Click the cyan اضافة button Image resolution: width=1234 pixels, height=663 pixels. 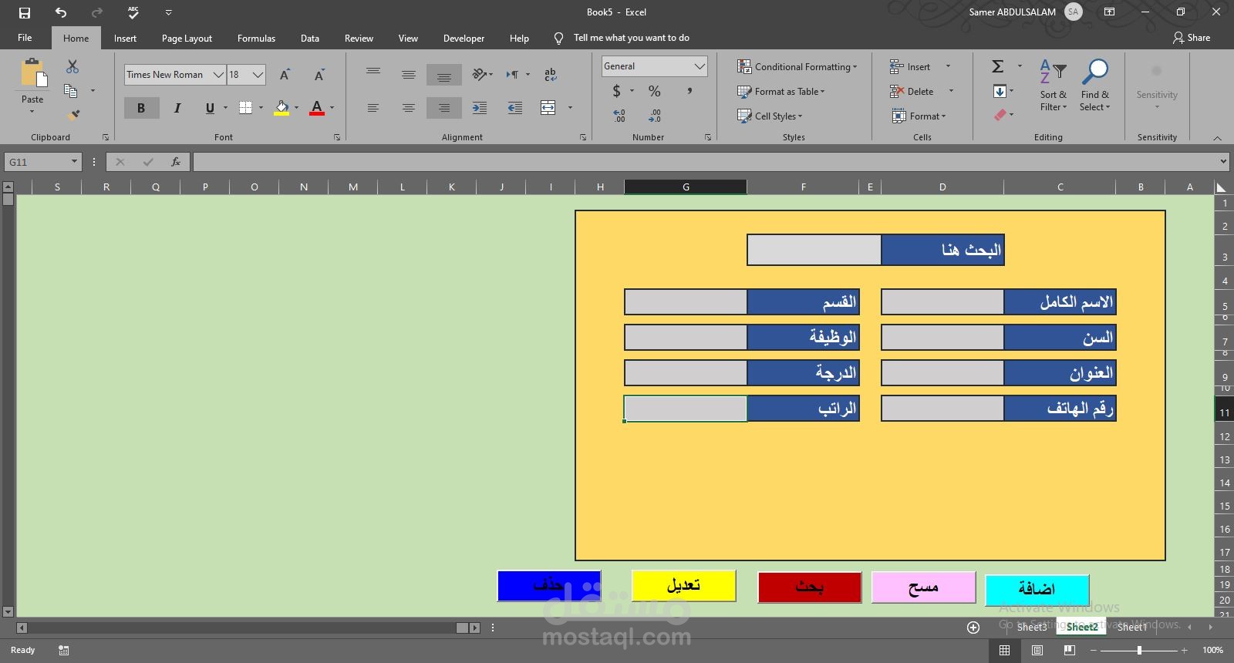[x=1037, y=590]
